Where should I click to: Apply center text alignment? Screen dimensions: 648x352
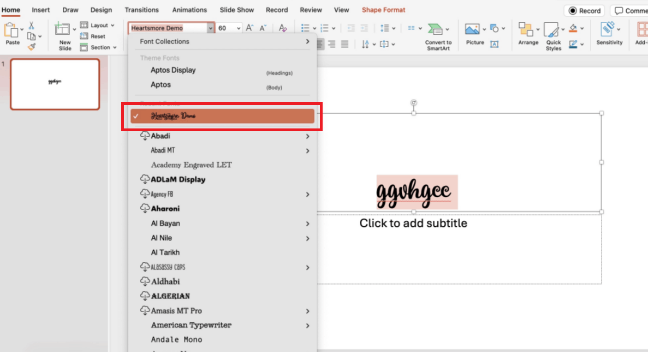coord(332,44)
